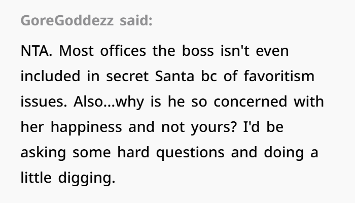Click the 'Also...why' text
355x203 pixels.
pyautogui.click(x=109, y=102)
